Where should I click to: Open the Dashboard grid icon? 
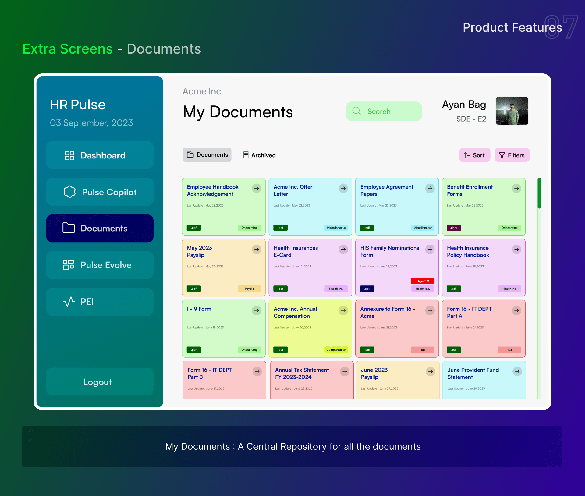click(x=69, y=155)
